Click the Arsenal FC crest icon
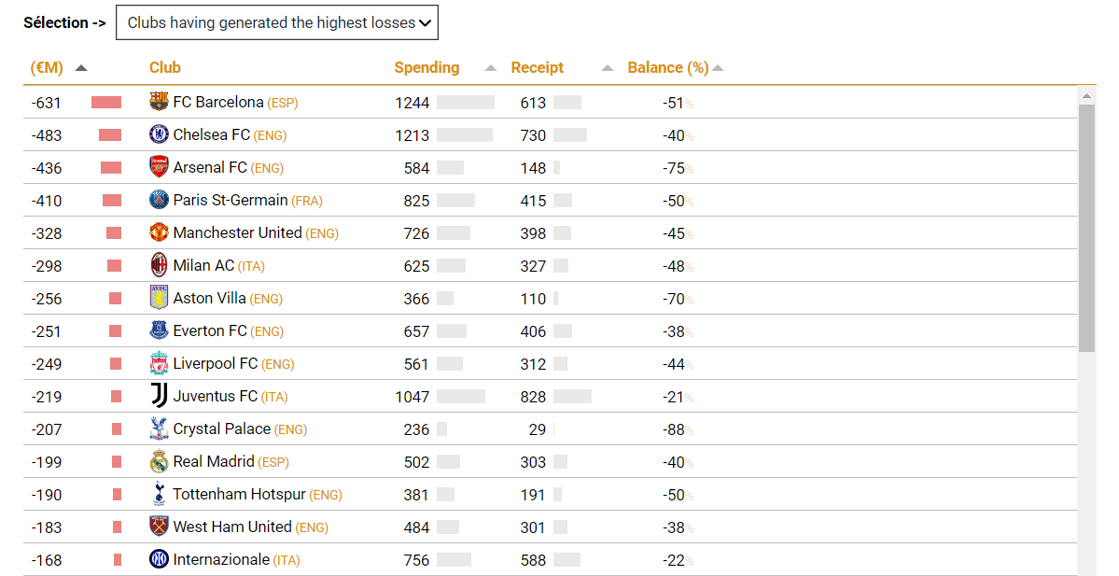 pos(160,167)
